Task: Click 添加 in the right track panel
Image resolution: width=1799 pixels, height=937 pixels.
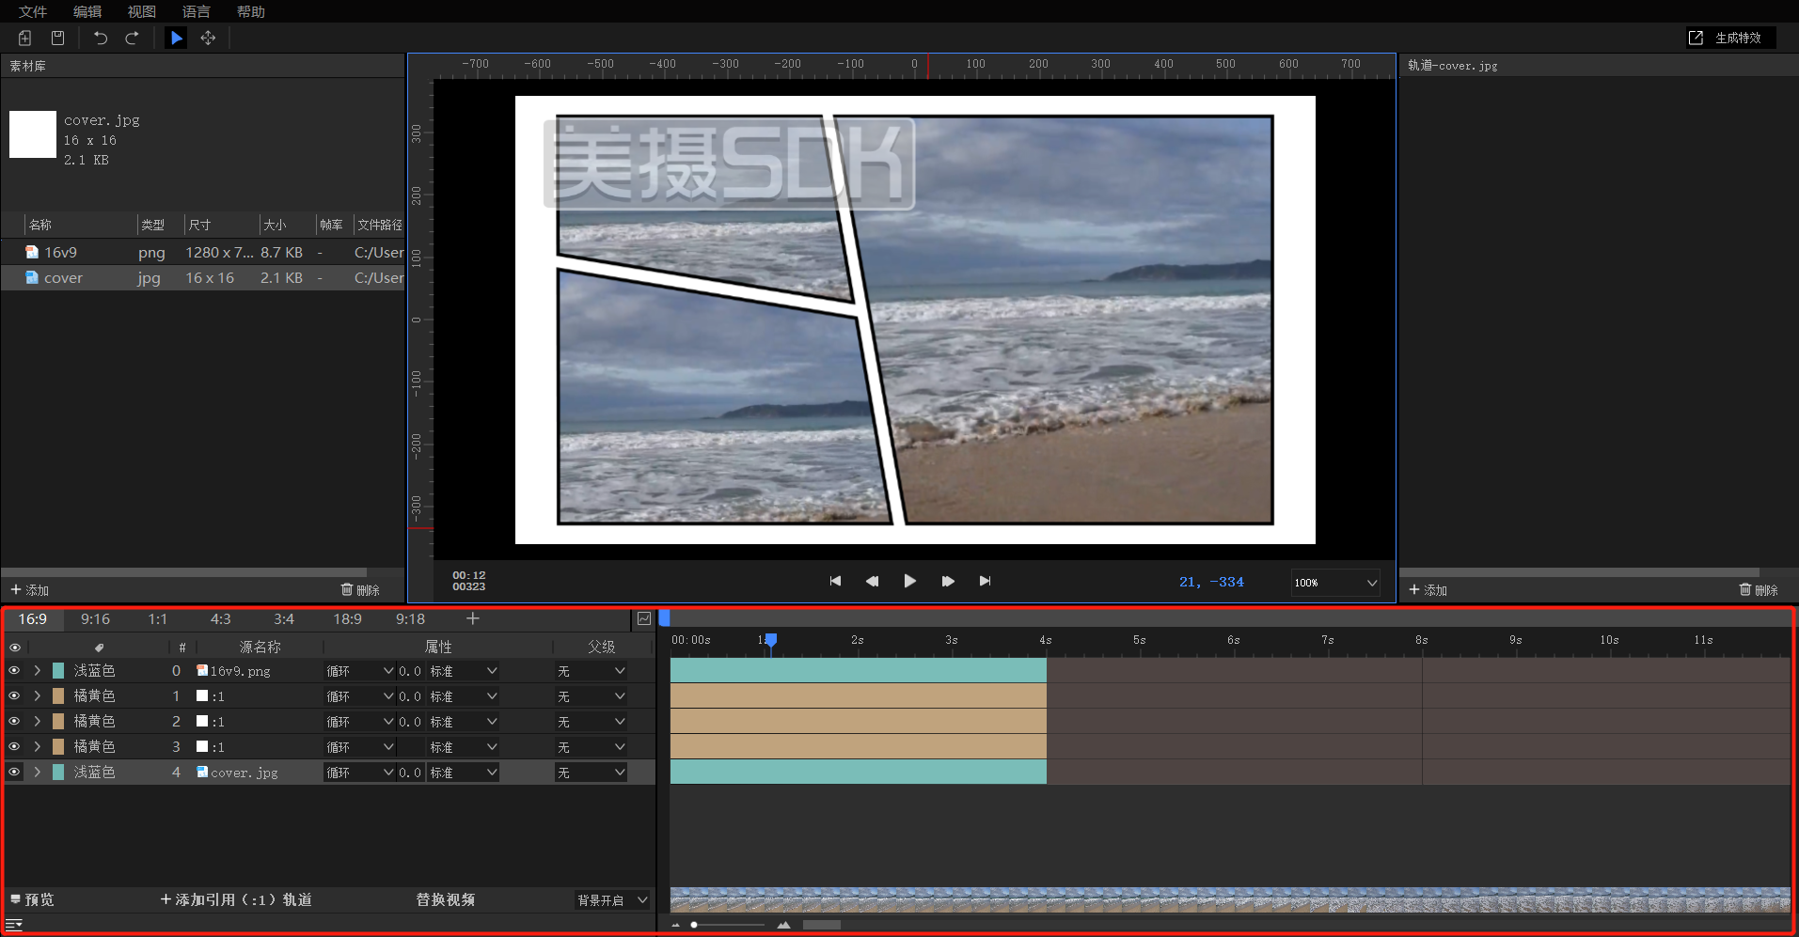Action: (1428, 589)
